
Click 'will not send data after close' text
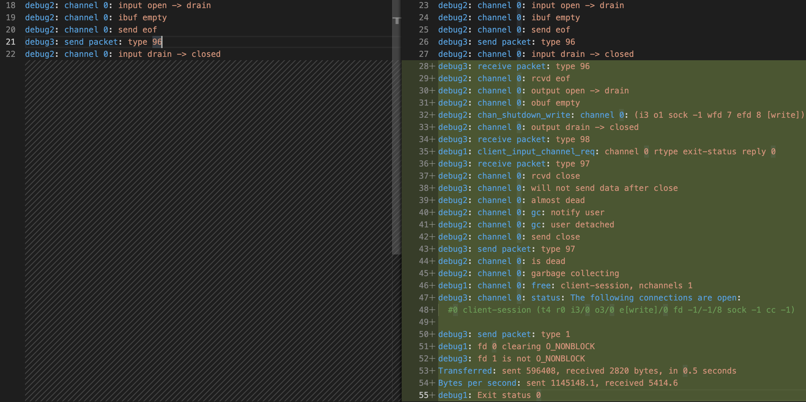604,188
